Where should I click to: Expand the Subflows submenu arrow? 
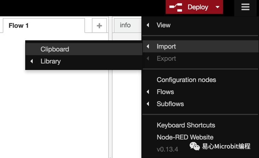click(148, 104)
